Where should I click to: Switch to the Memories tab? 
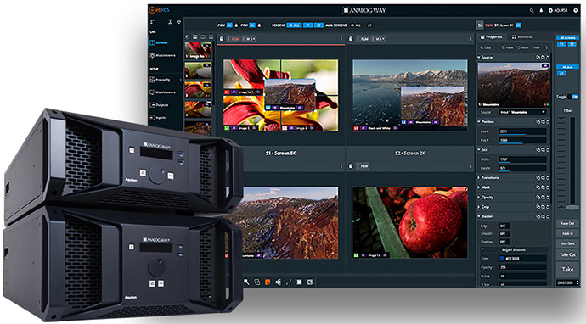point(522,37)
